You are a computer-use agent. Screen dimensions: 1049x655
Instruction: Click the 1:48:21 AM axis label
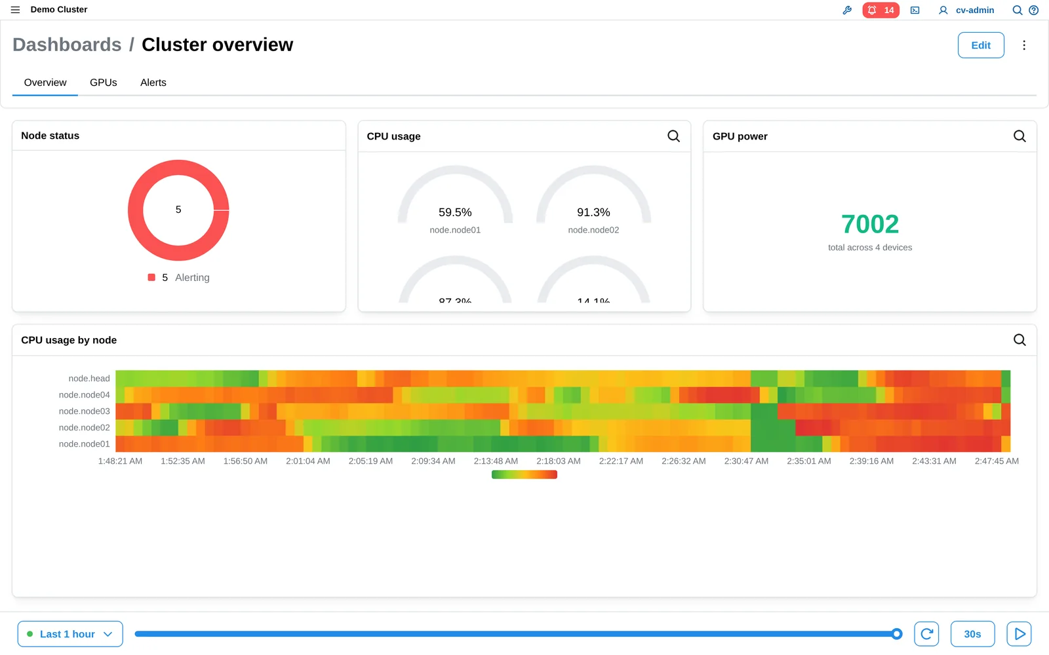(120, 461)
